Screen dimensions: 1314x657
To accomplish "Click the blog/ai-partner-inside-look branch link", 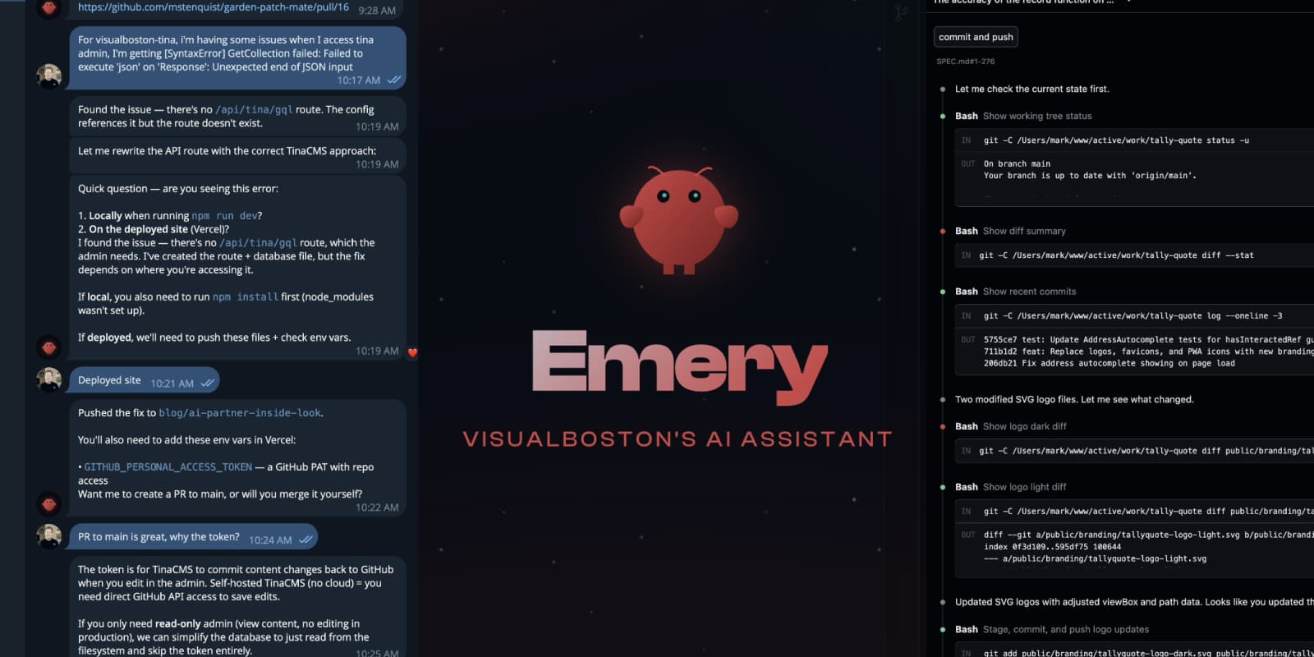I will (240, 413).
